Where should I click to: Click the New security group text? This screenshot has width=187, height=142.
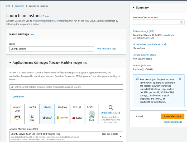tap(142, 59)
